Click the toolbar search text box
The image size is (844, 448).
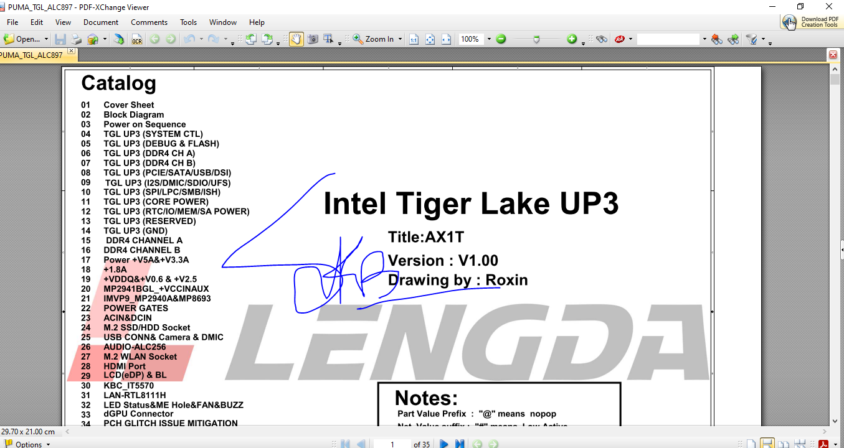tap(668, 39)
